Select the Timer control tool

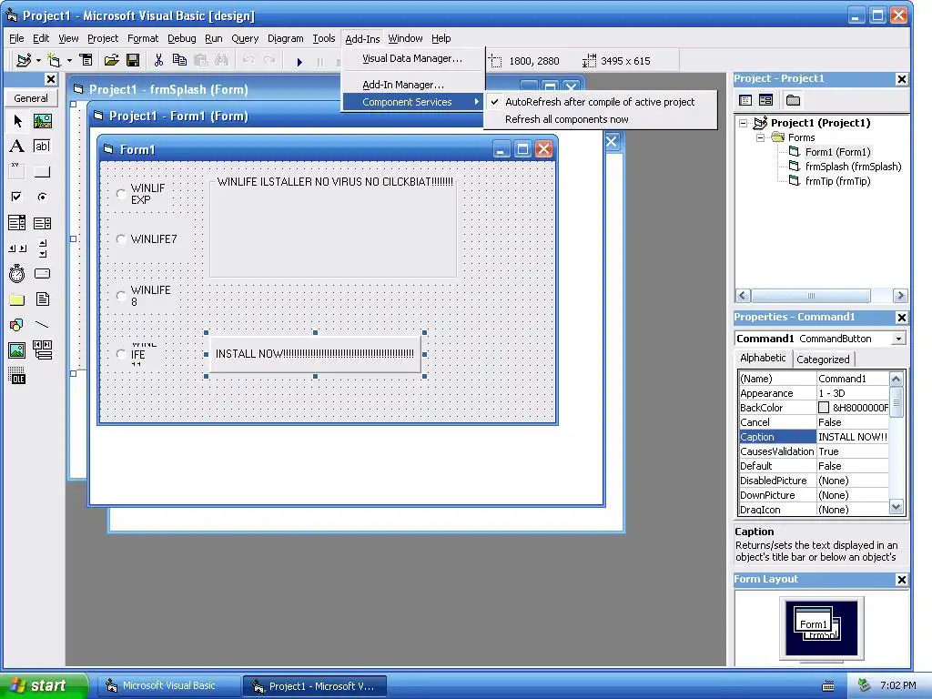17,274
